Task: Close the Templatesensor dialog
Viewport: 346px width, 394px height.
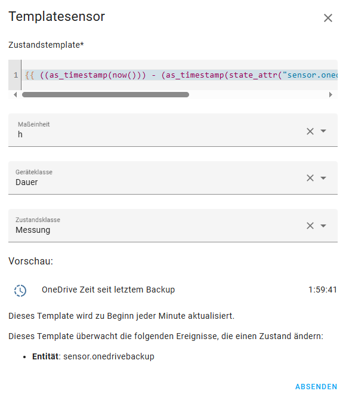Action: 328,18
